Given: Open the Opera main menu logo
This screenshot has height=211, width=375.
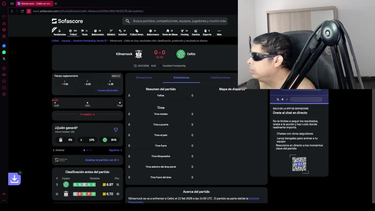Looking at the screenshot, I should pos(4,4).
